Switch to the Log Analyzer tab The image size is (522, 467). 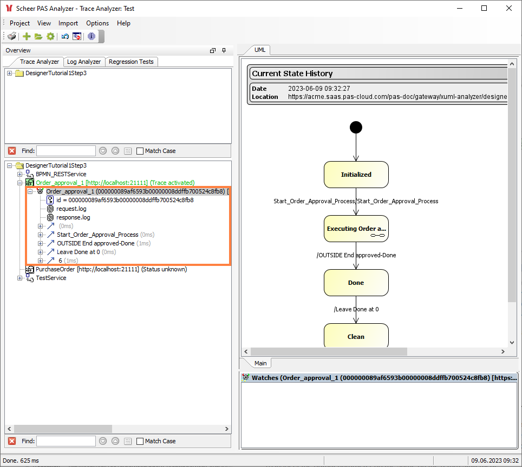(x=84, y=62)
